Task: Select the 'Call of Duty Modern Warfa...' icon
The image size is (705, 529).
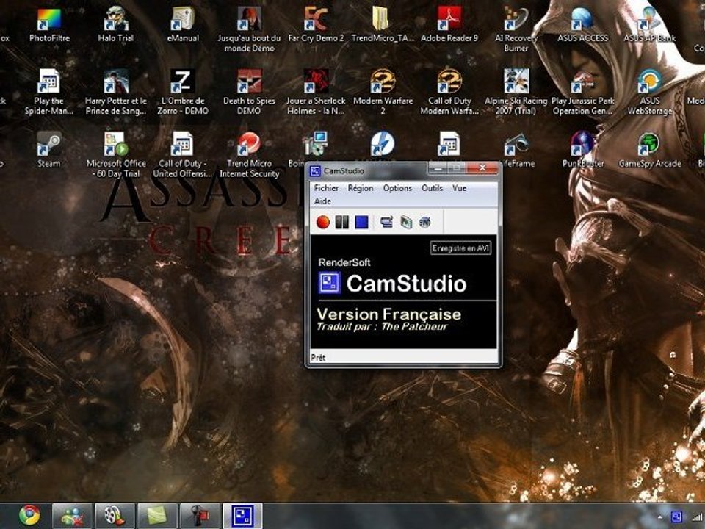Action: [449, 93]
